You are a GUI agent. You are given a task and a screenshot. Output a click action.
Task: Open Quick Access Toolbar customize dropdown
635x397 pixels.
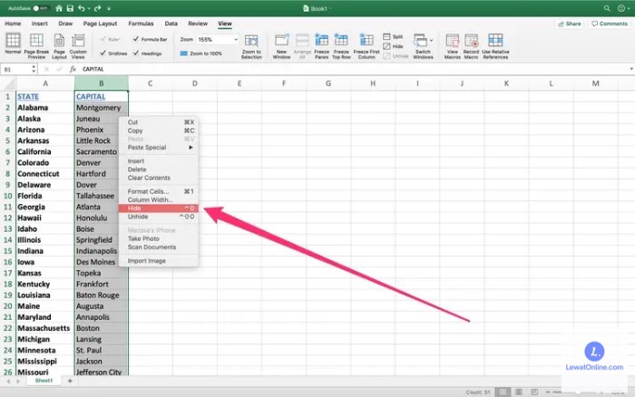(109, 8)
